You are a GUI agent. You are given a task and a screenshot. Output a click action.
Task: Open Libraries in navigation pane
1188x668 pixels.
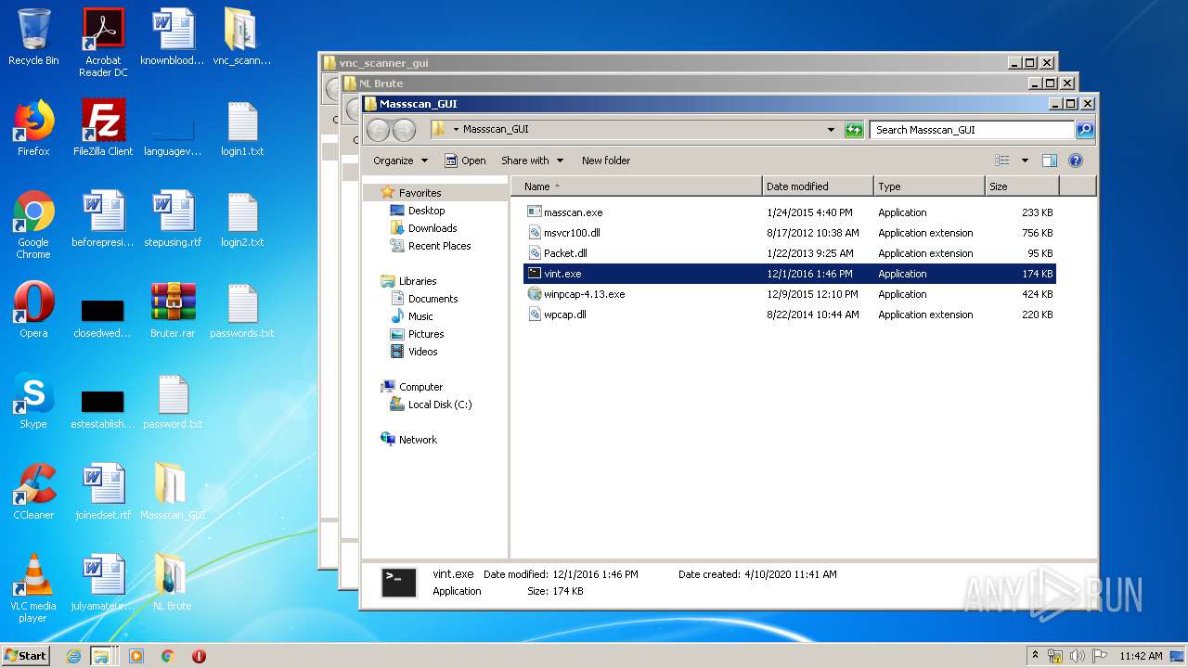pyautogui.click(x=408, y=281)
